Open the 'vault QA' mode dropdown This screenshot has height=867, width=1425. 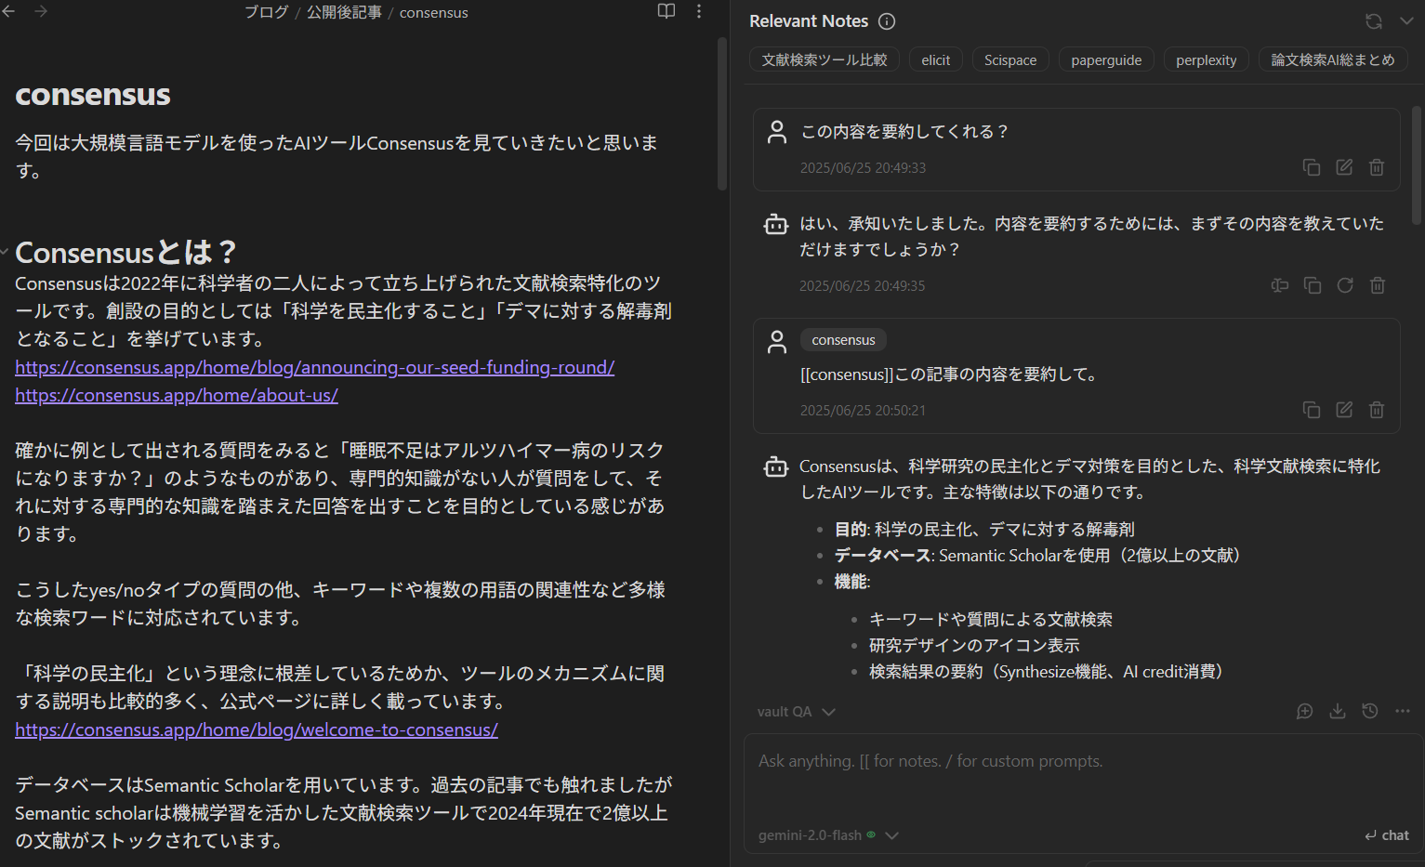tap(797, 712)
